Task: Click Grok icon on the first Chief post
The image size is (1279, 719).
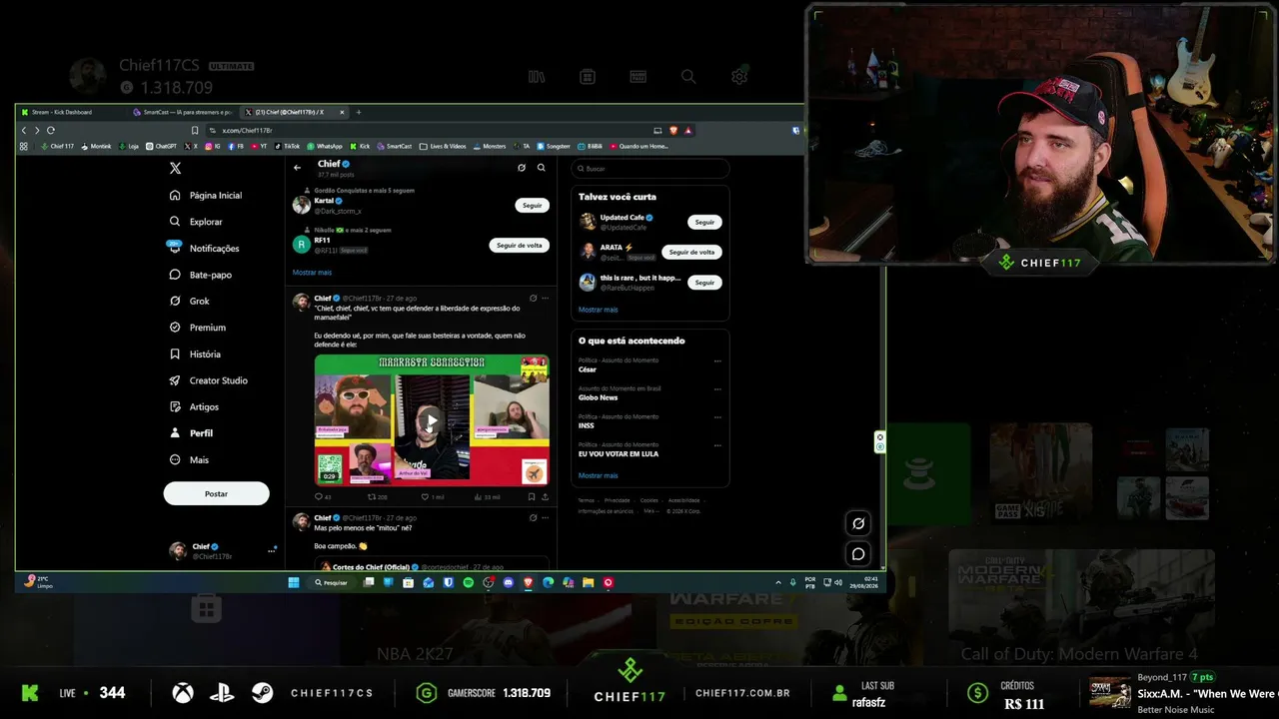Action: point(533,298)
